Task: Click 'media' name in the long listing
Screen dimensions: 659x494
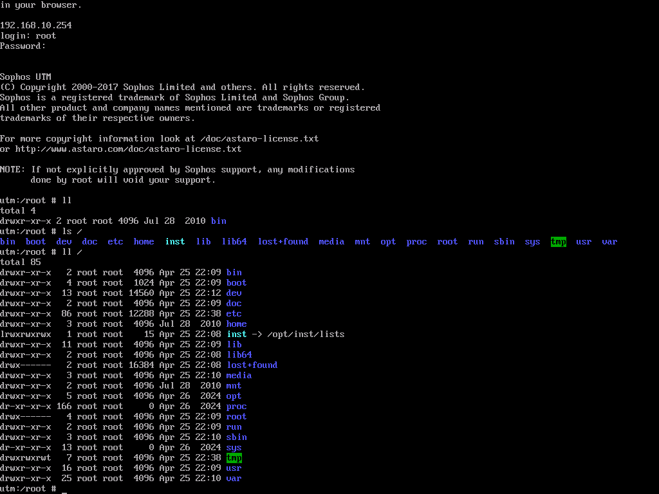Action: point(239,376)
